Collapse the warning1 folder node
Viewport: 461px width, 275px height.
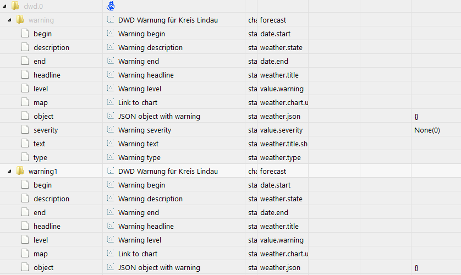tap(9, 171)
